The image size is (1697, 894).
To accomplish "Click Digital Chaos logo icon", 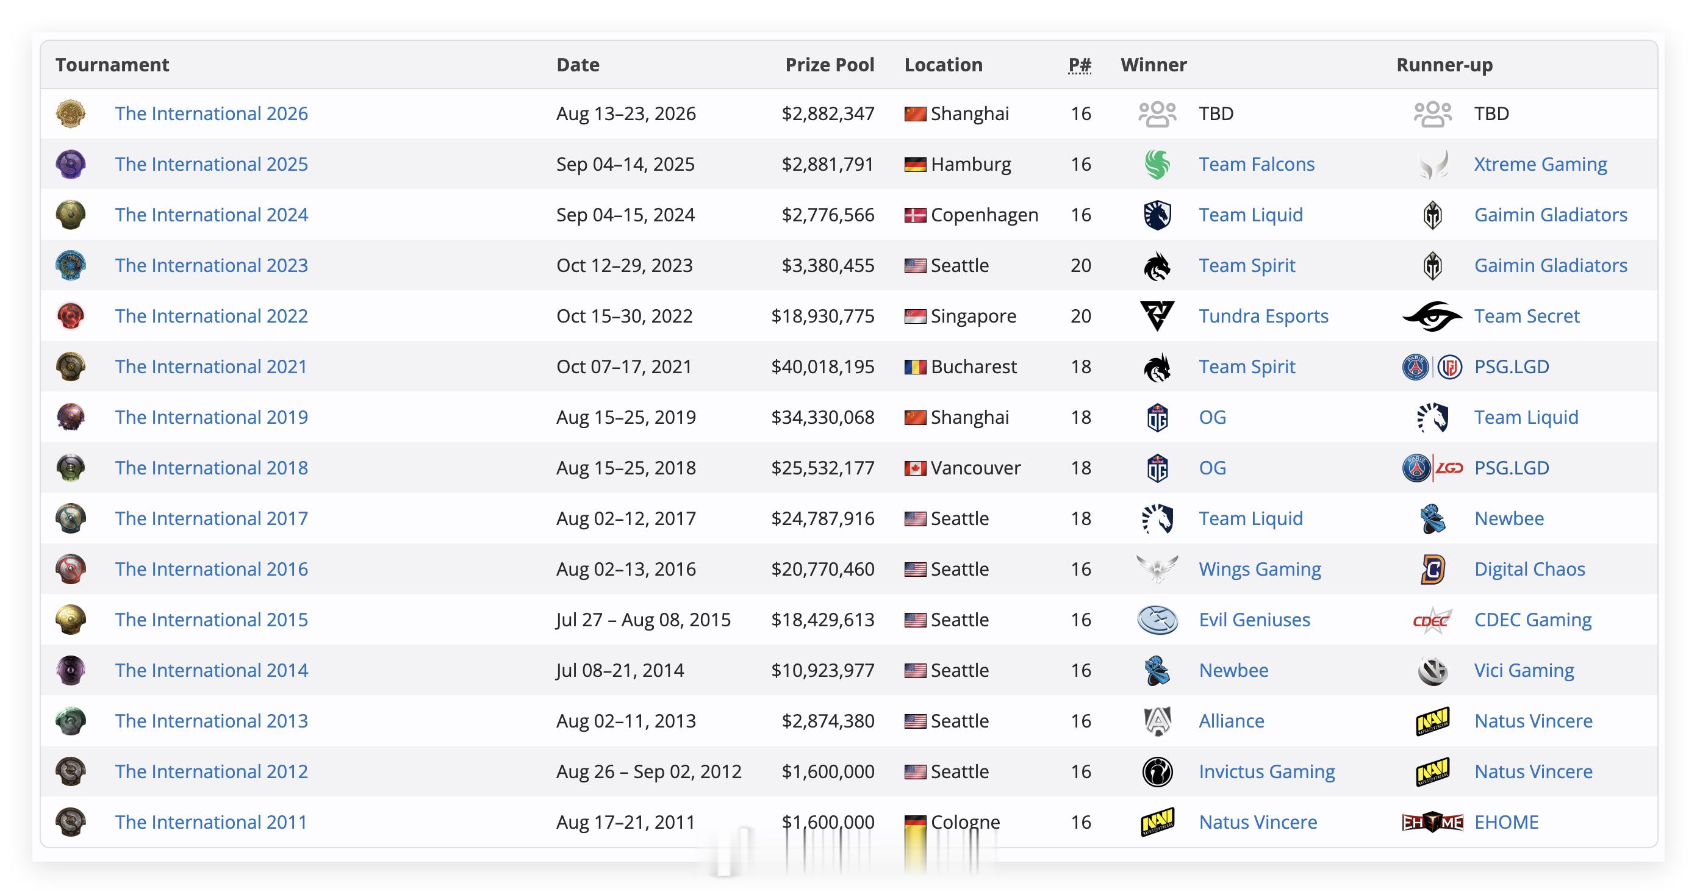I will tap(1433, 569).
